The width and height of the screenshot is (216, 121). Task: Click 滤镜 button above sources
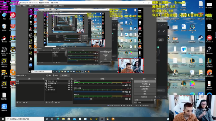55,76
